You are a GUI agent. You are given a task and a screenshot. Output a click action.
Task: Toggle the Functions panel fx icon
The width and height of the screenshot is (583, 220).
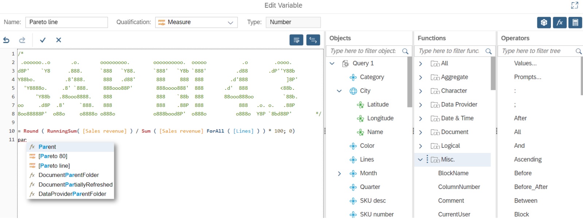[559, 23]
